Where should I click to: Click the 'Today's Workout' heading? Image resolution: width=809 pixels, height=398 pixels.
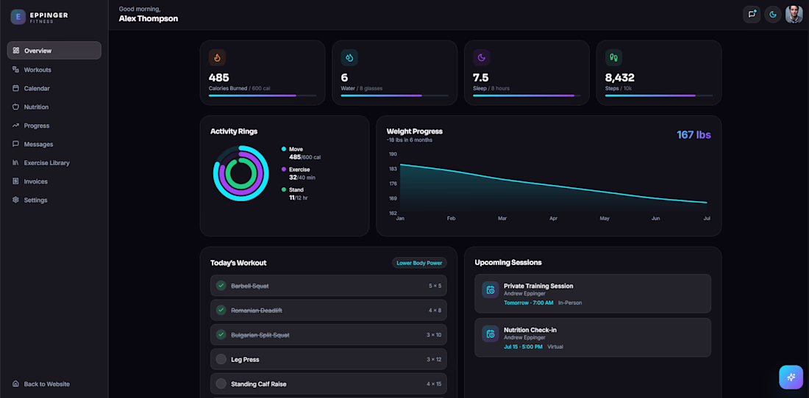pyautogui.click(x=238, y=263)
